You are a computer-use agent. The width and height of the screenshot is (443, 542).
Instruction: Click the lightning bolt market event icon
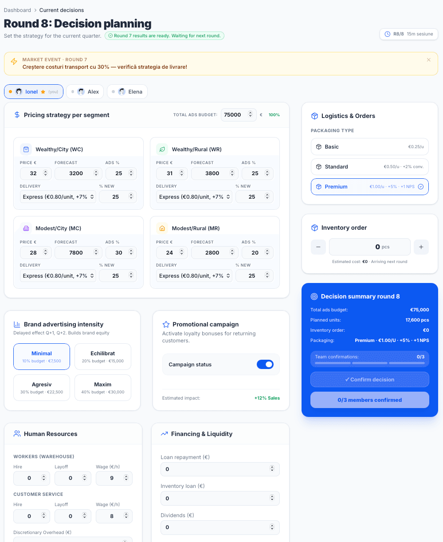click(14, 62)
